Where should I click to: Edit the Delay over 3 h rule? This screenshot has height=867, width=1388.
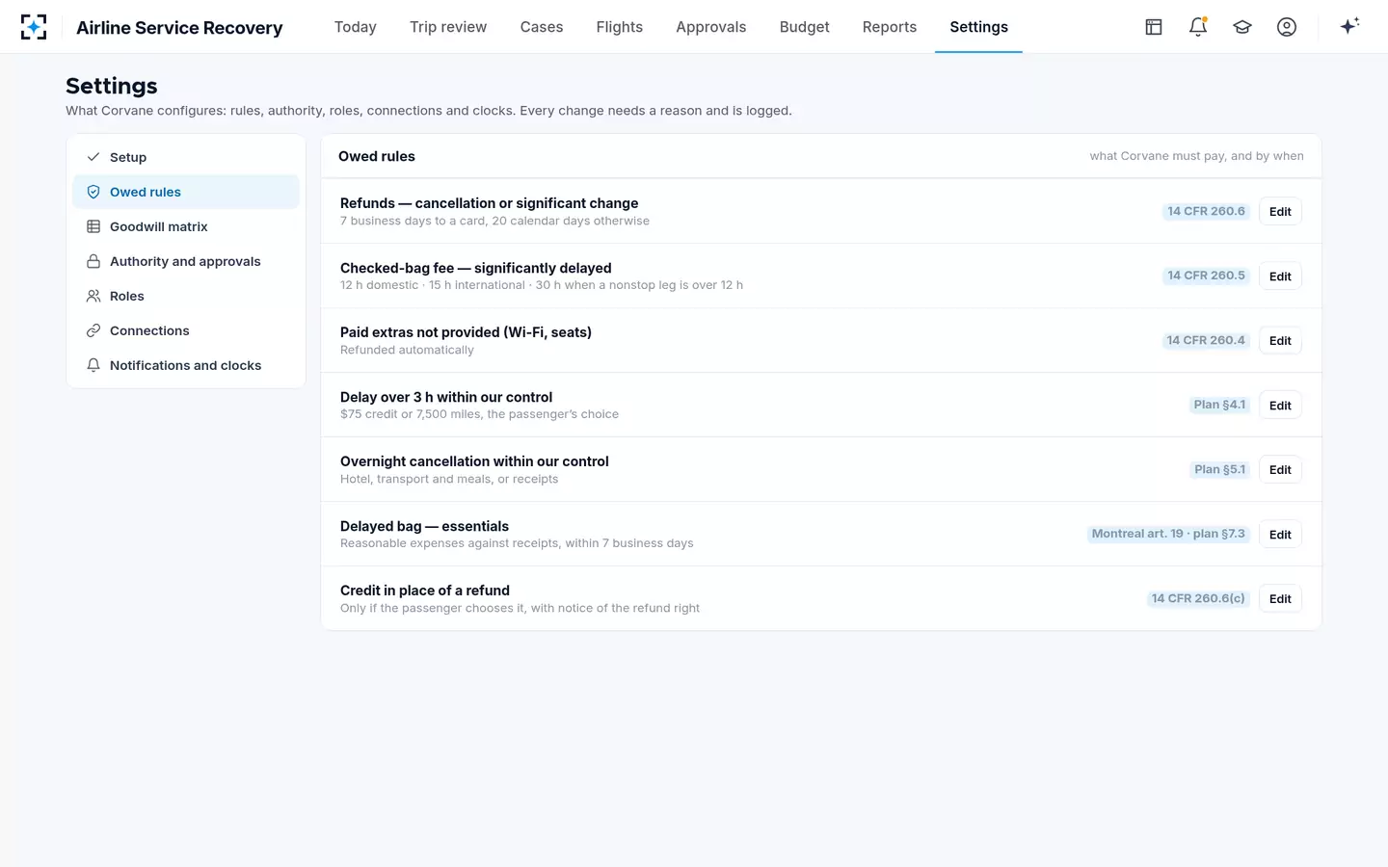point(1280,406)
